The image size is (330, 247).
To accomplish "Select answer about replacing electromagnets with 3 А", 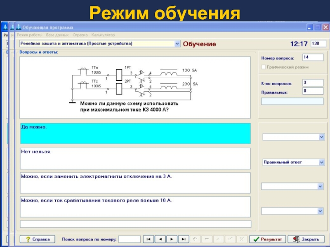I will coord(135,183).
